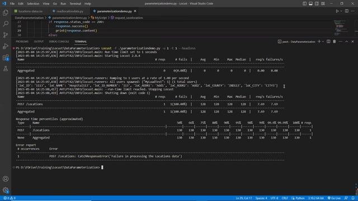
Task: Click Spaces: 4 indentation setting
Action: pyautogui.click(x=261, y=198)
